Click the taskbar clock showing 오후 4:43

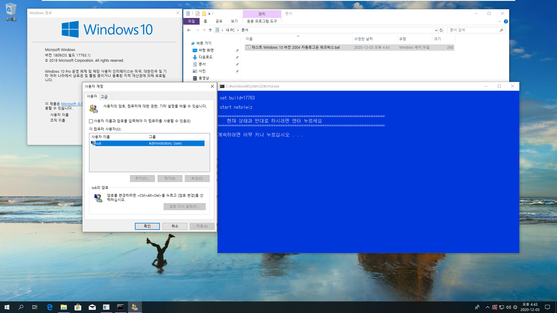530,307
